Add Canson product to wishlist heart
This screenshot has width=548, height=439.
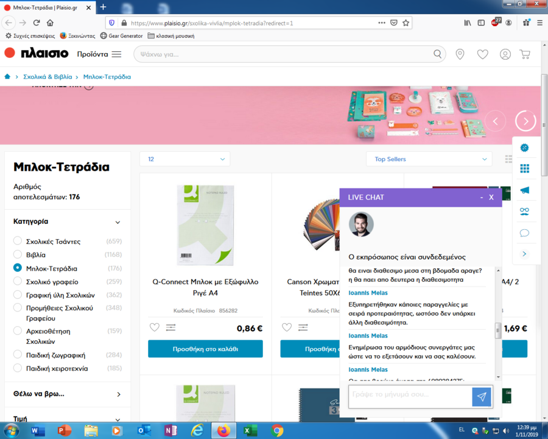click(x=287, y=327)
